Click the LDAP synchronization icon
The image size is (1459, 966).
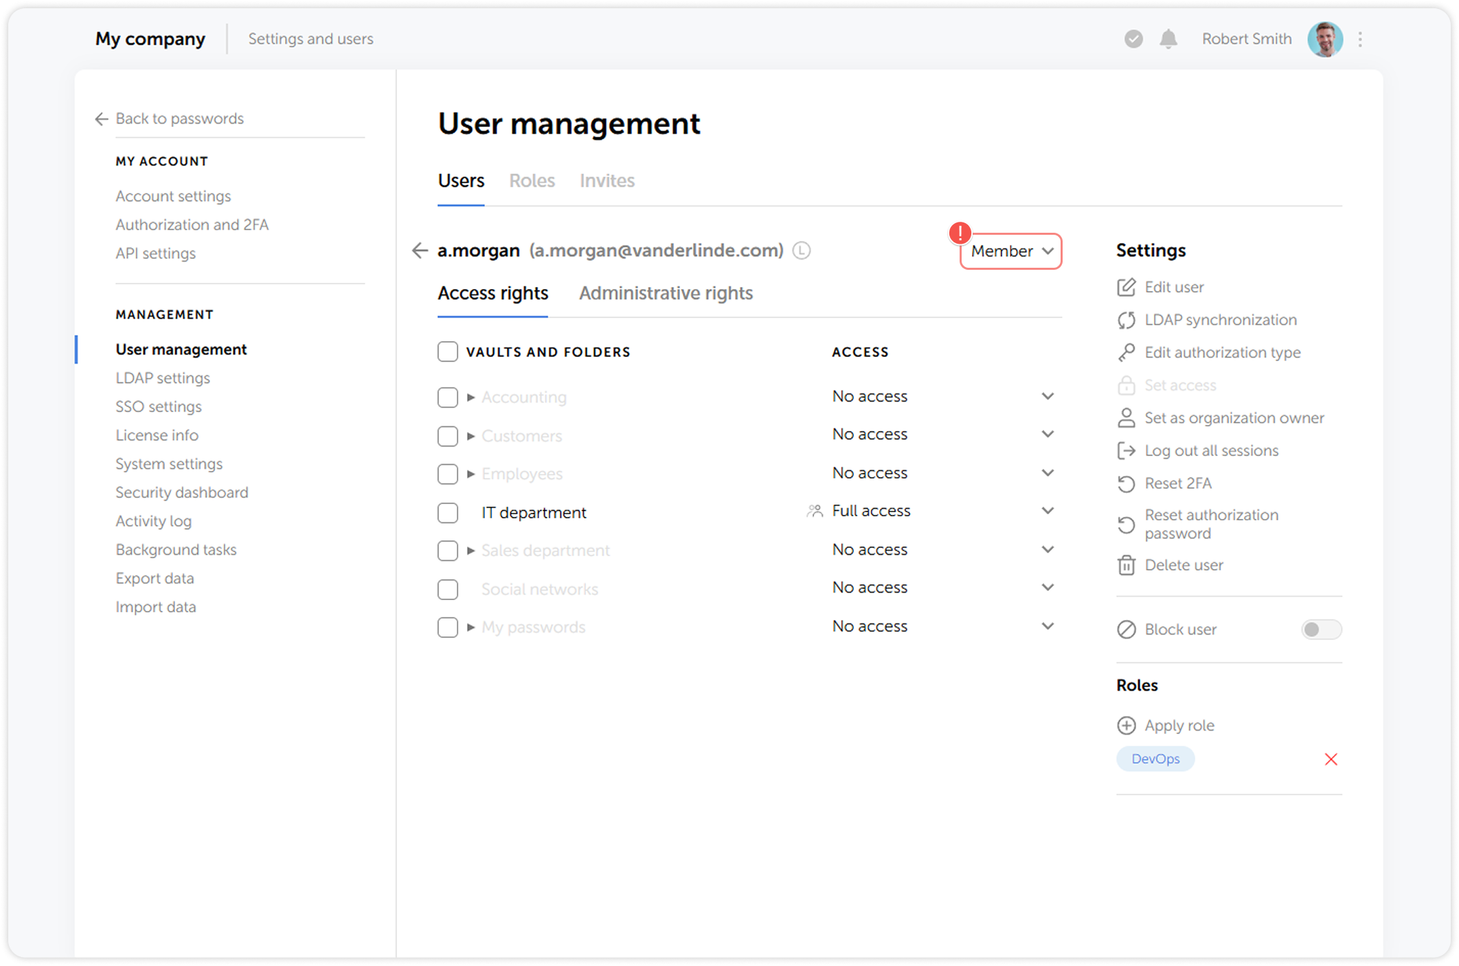click(x=1127, y=319)
